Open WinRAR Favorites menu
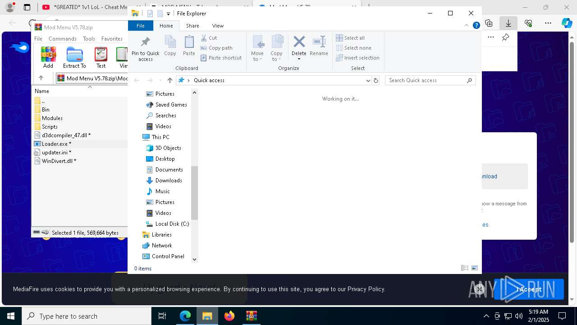The height and width of the screenshot is (325, 577). click(x=112, y=39)
